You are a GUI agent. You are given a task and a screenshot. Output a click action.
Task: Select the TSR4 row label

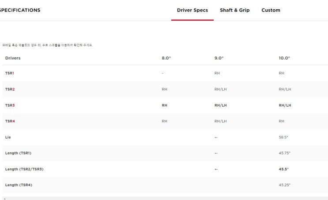[x=10, y=121]
